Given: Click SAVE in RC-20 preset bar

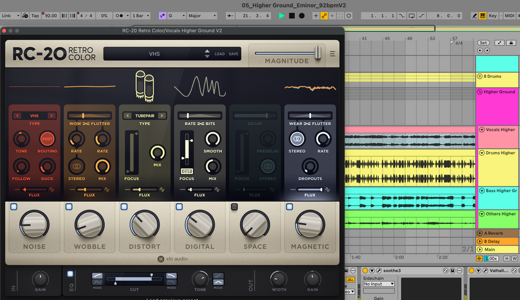Looking at the screenshot, I should (233, 54).
